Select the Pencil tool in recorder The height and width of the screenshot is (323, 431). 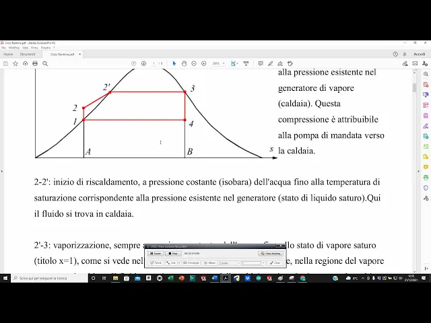pyautogui.click(x=156, y=263)
